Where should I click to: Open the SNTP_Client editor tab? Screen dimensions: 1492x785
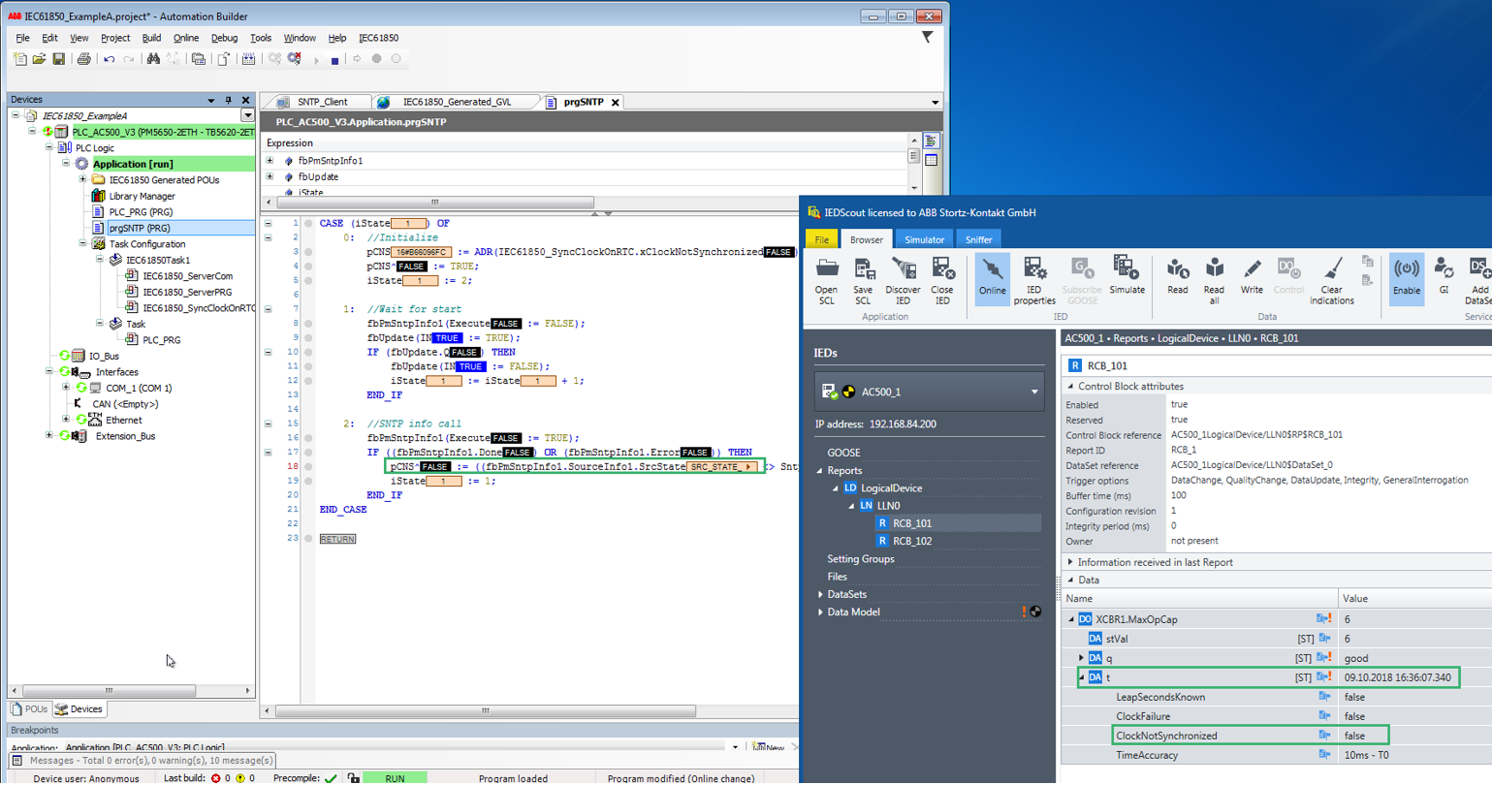[322, 102]
